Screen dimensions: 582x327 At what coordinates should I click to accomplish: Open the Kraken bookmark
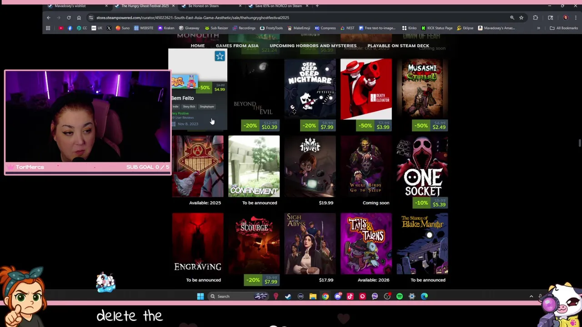tap(166, 28)
